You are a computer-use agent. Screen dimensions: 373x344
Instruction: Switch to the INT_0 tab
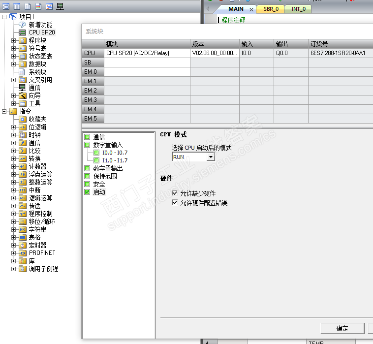tap(298, 9)
